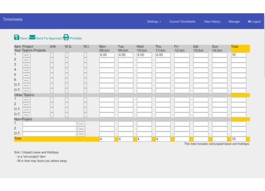Viewport: 265px width, 191px height.
Task: Toggle A/N checkbox for team item 5
Action: click(x=52, y=75)
